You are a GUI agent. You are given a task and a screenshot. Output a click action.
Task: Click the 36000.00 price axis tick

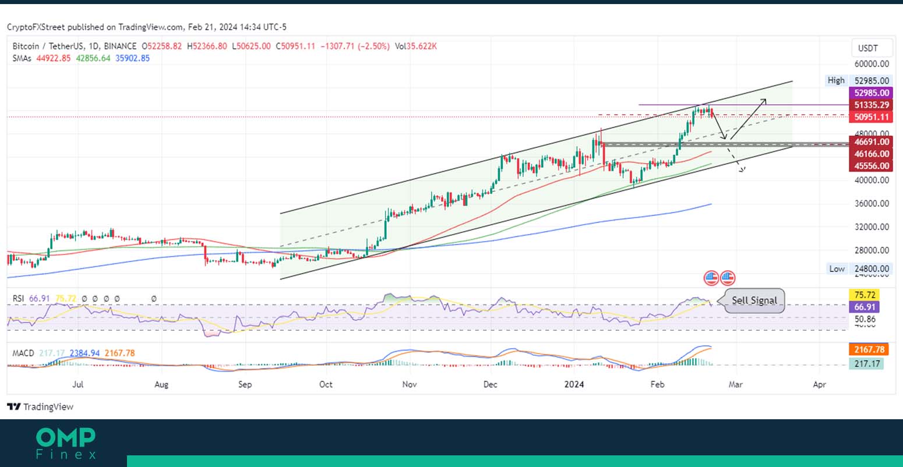click(872, 204)
